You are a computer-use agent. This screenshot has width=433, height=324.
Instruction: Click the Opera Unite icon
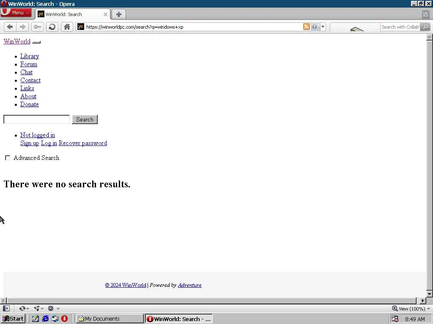(37, 308)
